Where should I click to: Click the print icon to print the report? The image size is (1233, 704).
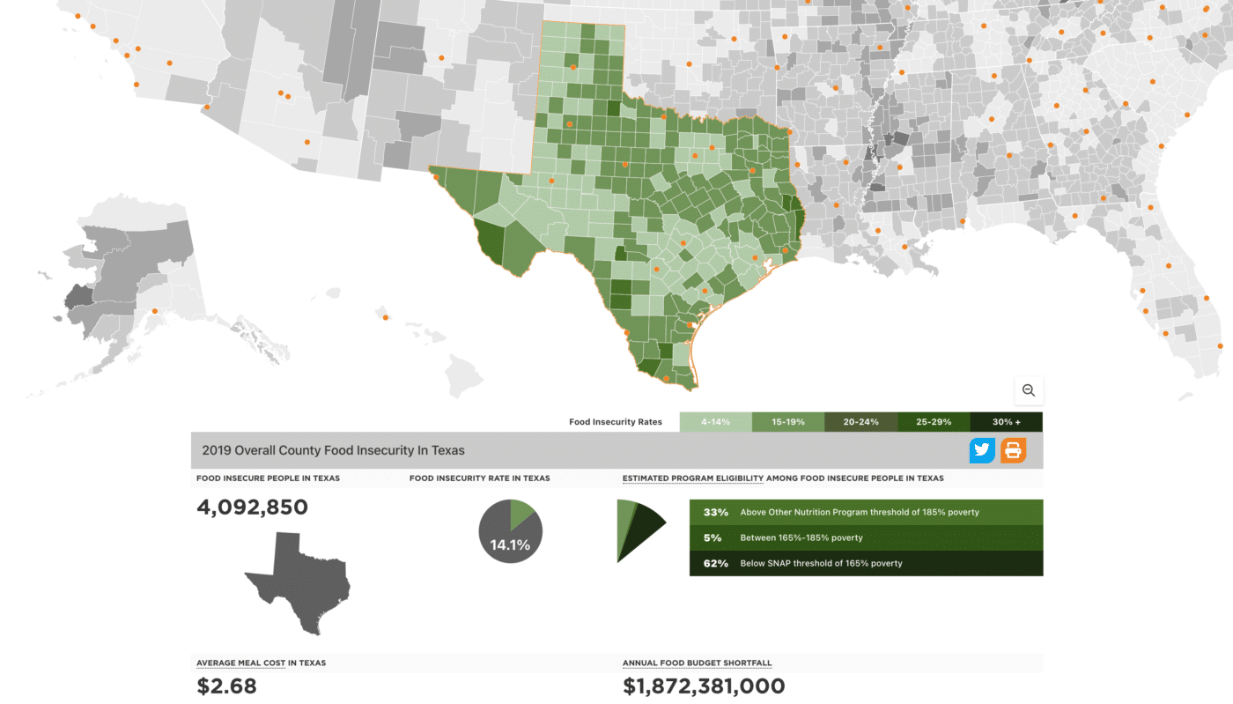pos(1013,451)
